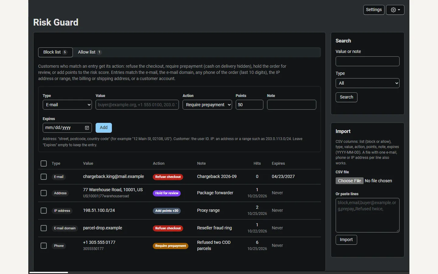The height and width of the screenshot is (274, 438).
Task: Click the Phone type tag
Action: 59,246
